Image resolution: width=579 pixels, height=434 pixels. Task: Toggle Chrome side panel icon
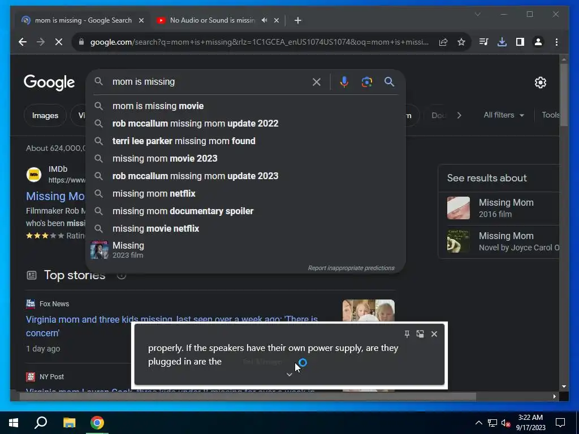520,42
